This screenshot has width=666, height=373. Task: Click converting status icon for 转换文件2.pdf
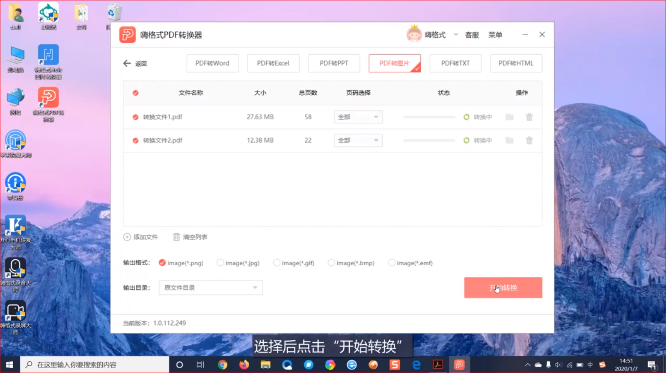[x=466, y=140]
